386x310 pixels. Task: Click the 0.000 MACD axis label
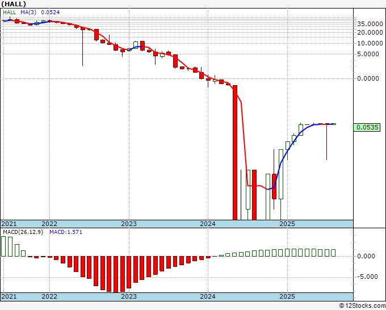pos(366,256)
